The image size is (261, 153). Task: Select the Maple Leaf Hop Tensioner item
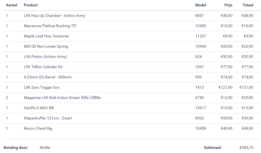point(47,36)
